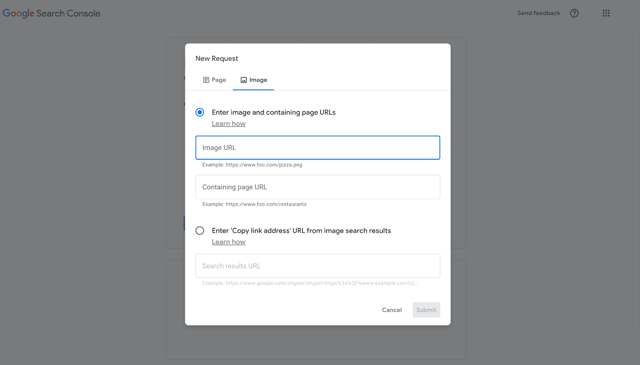Click the pizza.png example text below Image URL

coord(252,164)
